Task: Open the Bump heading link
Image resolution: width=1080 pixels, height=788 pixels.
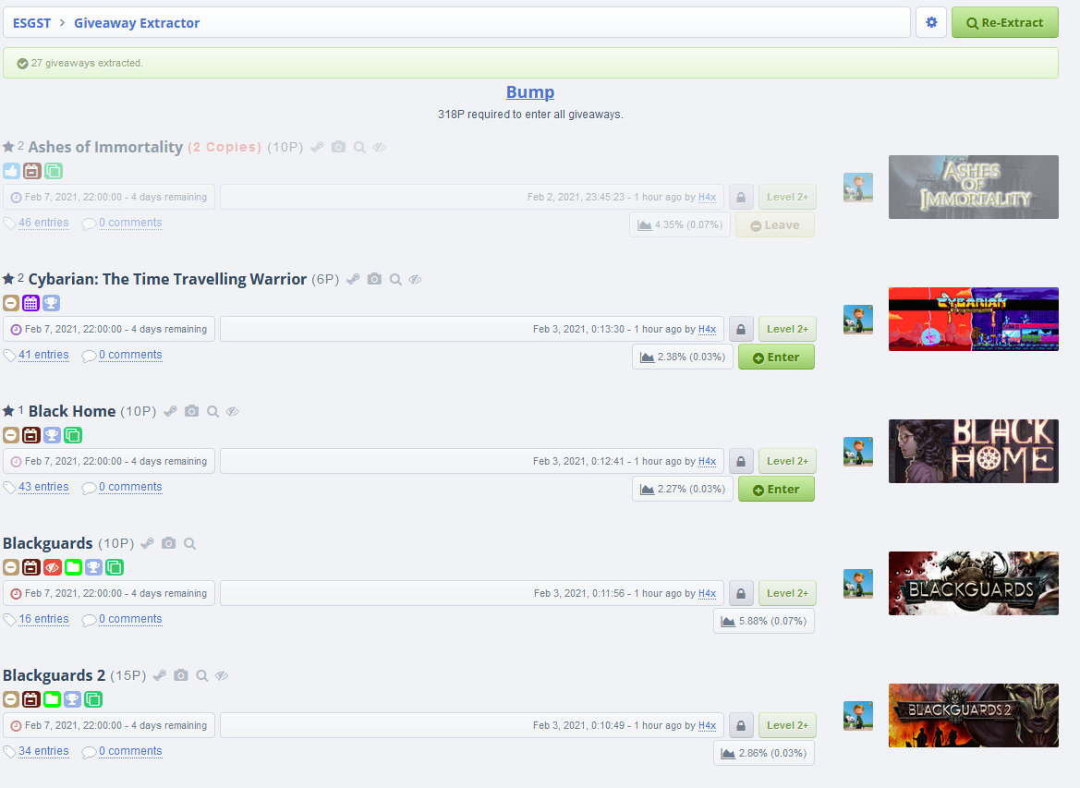Action: tap(530, 91)
